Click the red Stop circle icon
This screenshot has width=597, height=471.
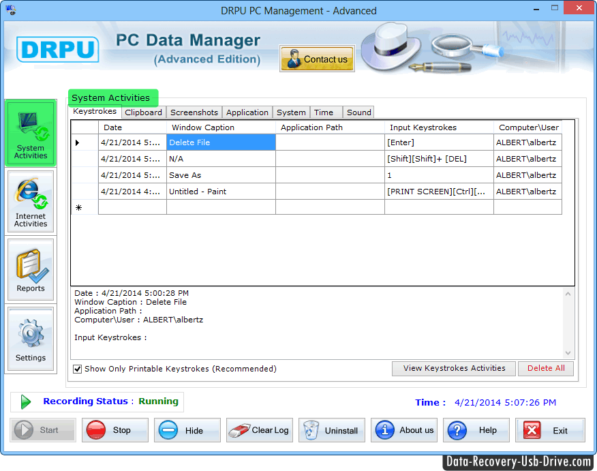click(x=96, y=430)
